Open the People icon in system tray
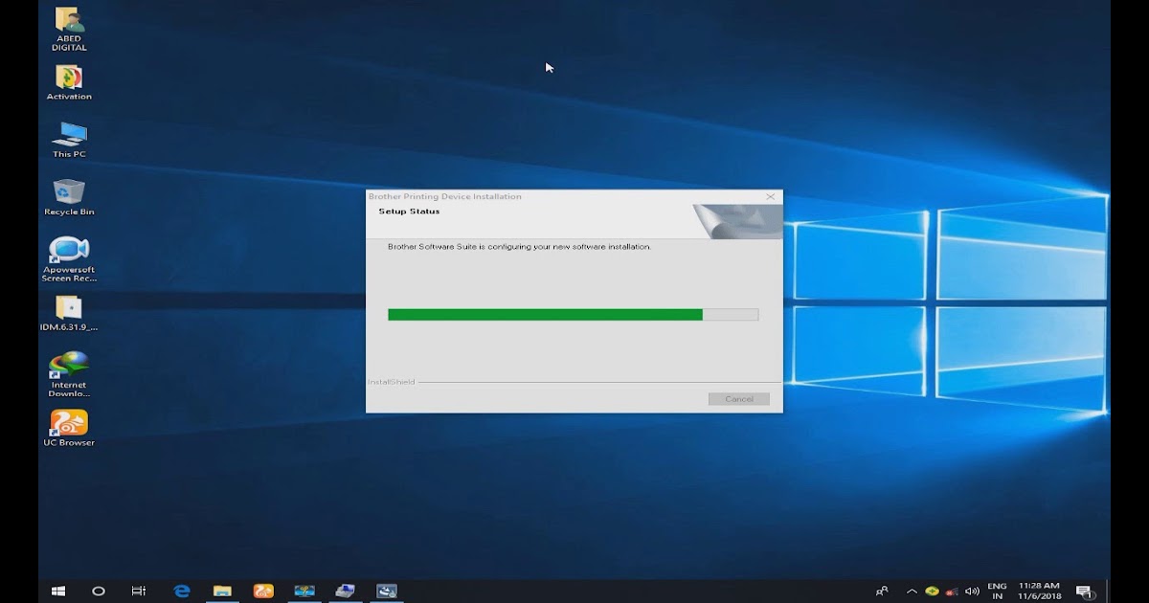The image size is (1149, 603). coord(882,592)
